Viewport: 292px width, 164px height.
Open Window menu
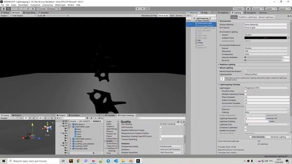(x=71, y=5)
